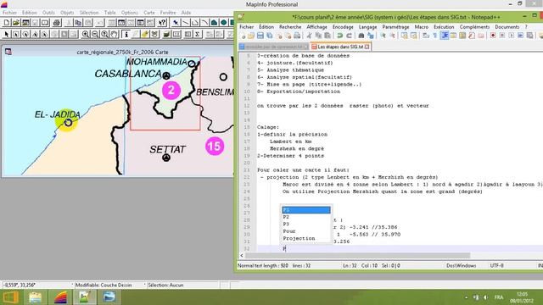Open the map window system menu icon
The height and width of the screenshot is (305, 543).
(x=8, y=52)
